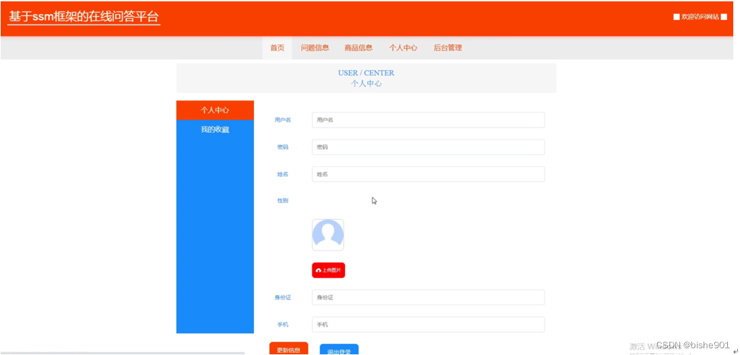Select 个人中心 in the left sidebar
740x355 pixels.
click(215, 110)
